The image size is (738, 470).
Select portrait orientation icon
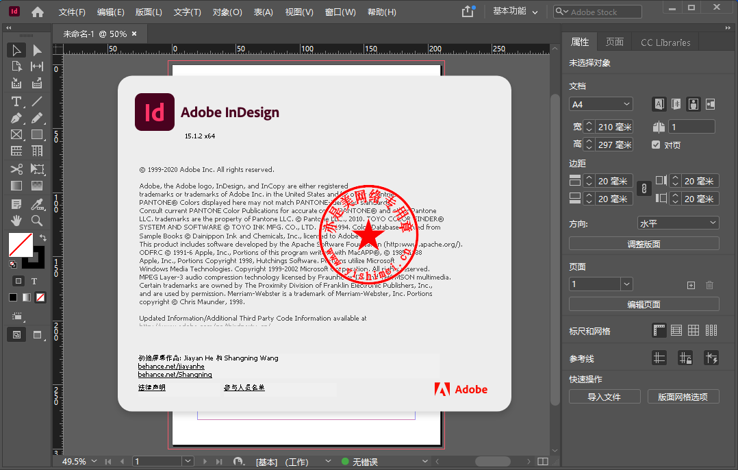click(694, 104)
